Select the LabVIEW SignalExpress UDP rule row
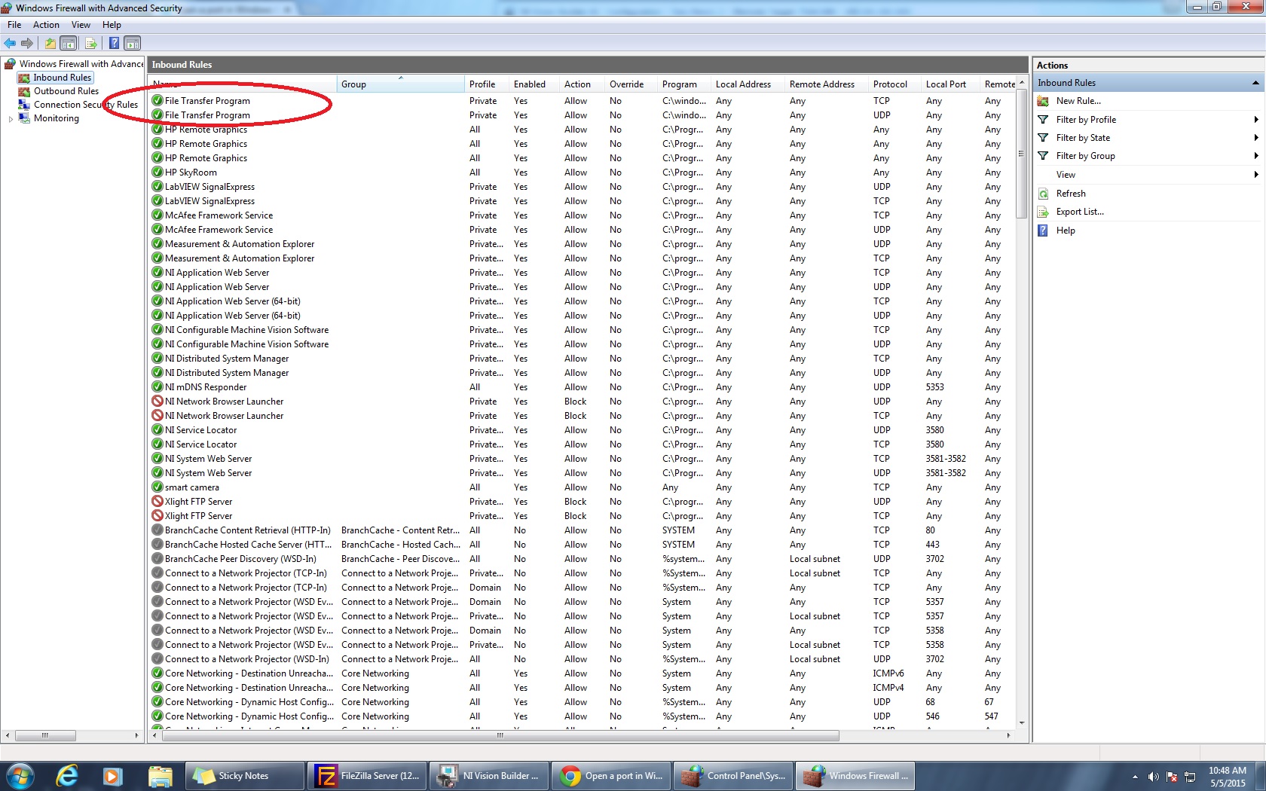 582,187
